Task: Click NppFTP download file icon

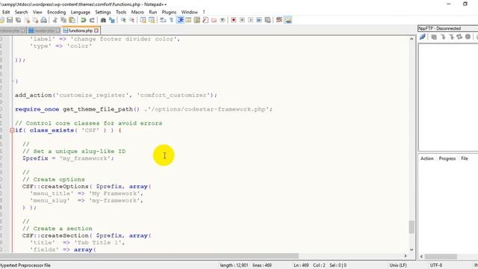Action: 443,37
